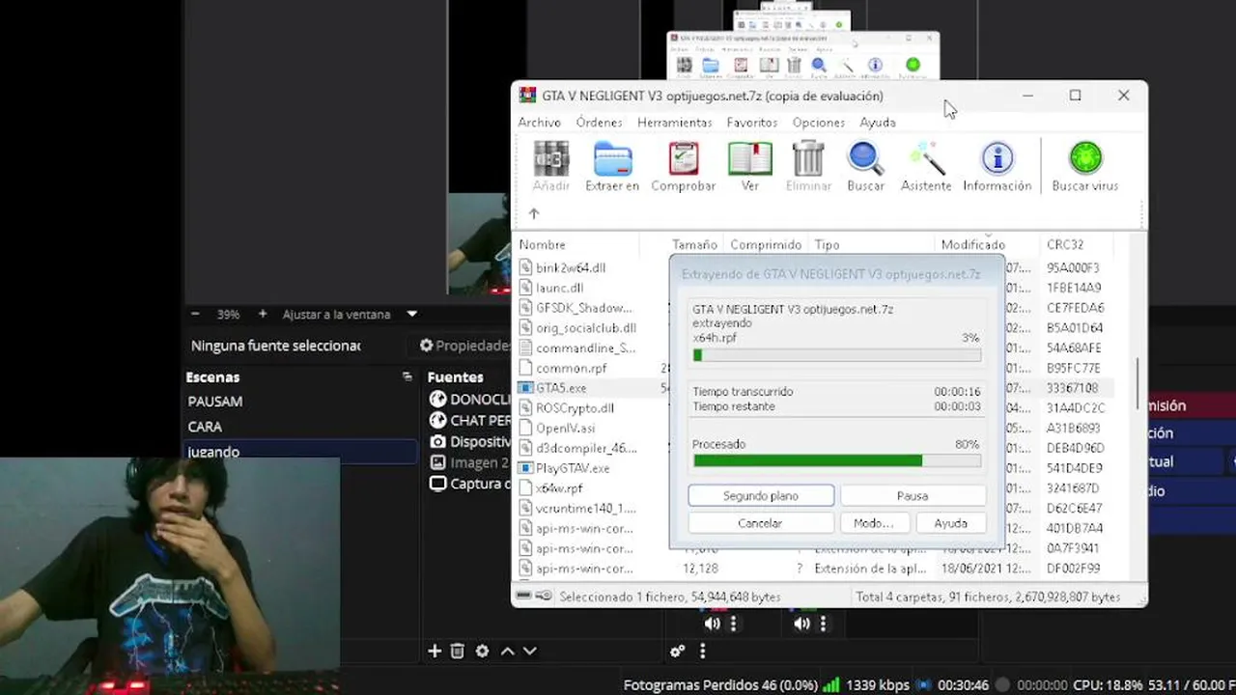Open advanced audio settings gears icon

[678, 652]
